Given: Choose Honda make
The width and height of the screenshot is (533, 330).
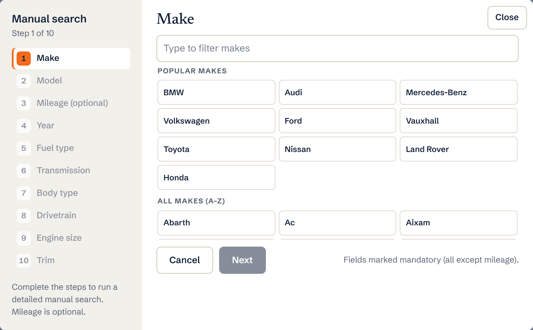Looking at the screenshot, I should pos(216,177).
